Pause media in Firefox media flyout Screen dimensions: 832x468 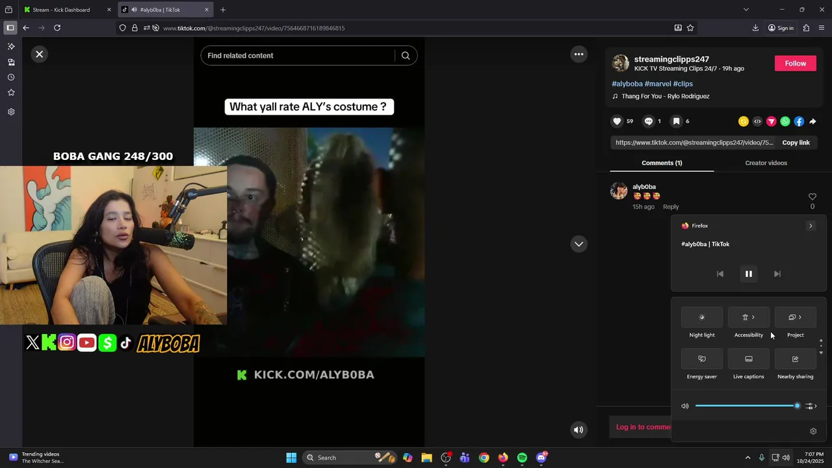[x=749, y=274]
